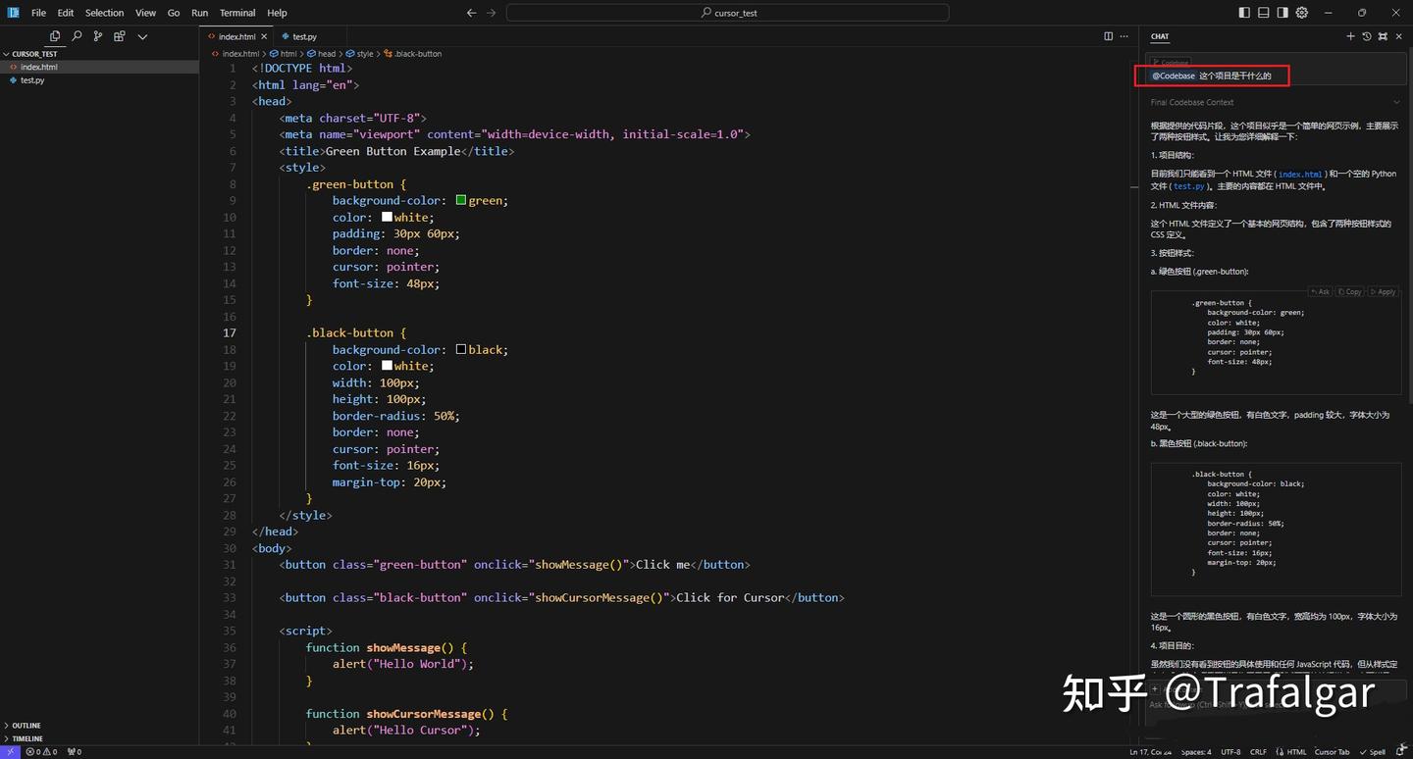The image size is (1413, 759).
Task: Click Apply on the green-button code block
Action: pos(1383,291)
